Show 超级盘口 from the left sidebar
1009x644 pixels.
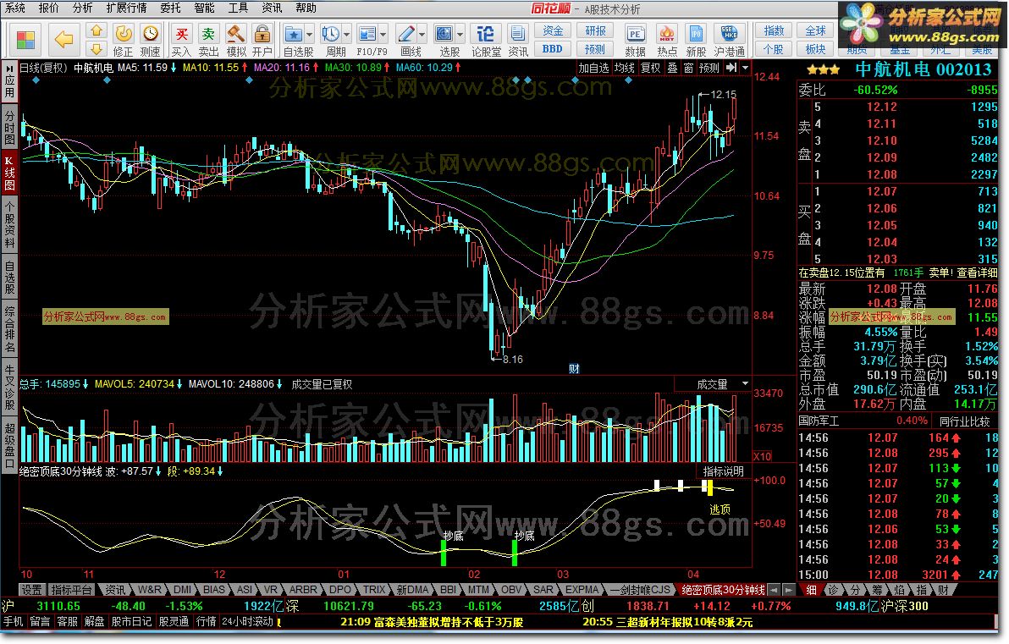(9, 445)
